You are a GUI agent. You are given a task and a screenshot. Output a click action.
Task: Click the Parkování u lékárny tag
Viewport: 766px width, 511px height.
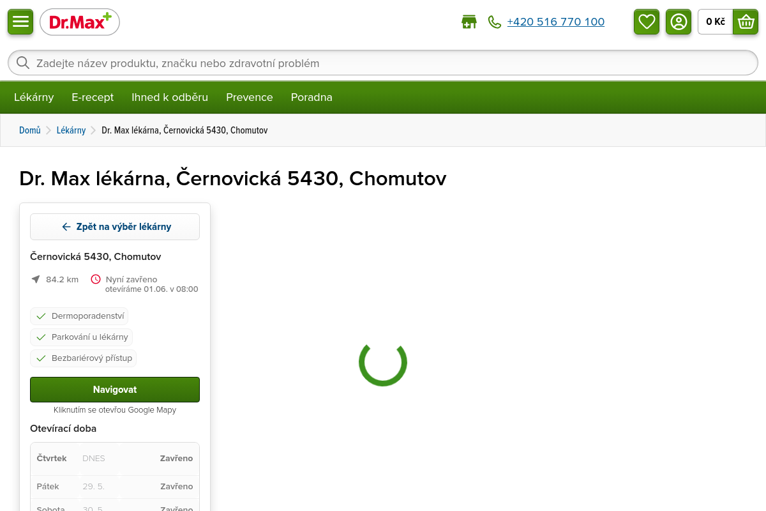tap(82, 337)
